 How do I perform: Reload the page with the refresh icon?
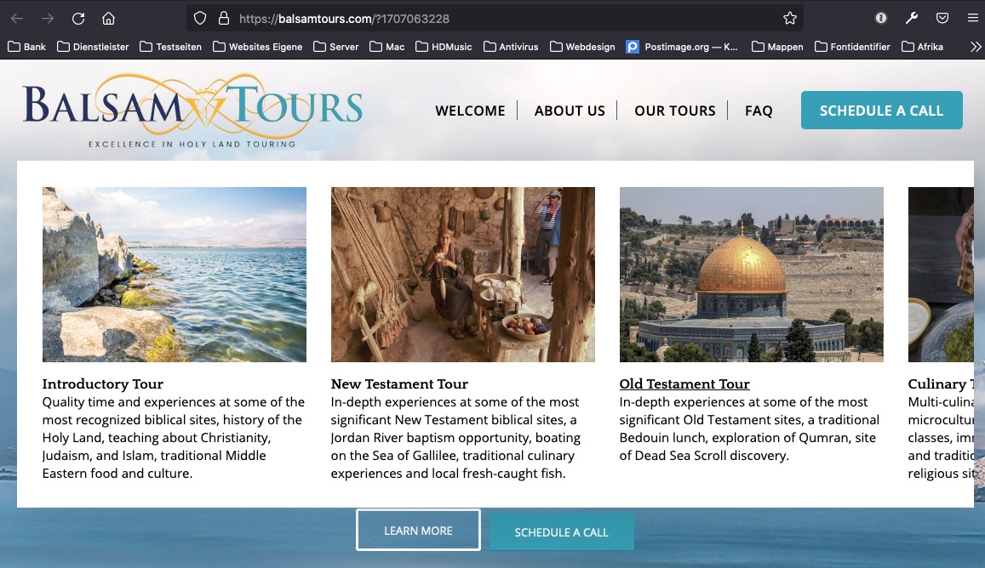click(77, 18)
